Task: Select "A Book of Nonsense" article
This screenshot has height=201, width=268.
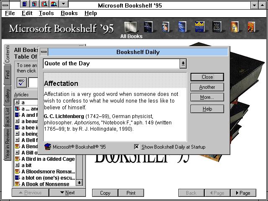Action: tap(45, 184)
